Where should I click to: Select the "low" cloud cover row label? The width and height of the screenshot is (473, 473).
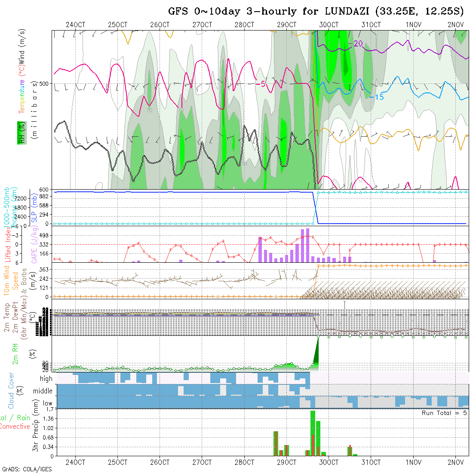pos(47,404)
